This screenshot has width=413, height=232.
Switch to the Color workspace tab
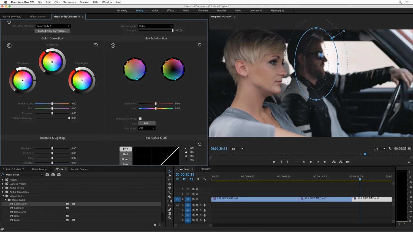[x=155, y=10]
